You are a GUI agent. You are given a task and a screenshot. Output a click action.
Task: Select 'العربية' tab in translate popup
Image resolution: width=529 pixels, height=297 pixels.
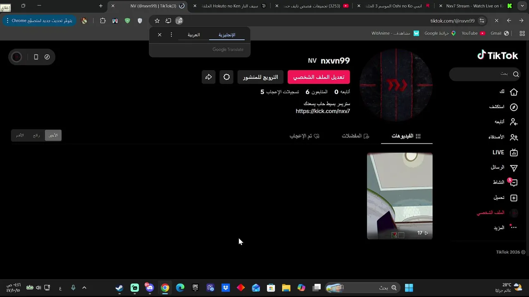(x=193, y=35)
